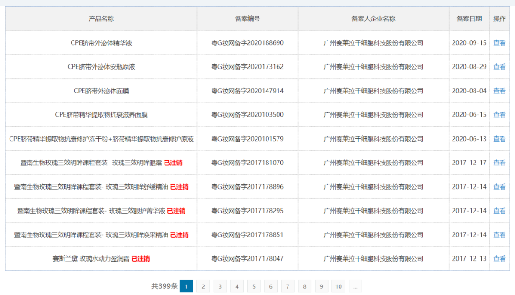Click company name in the 2017-12-13 row
515x295 pixels.
pyautogui.click(x=373, y=259)
